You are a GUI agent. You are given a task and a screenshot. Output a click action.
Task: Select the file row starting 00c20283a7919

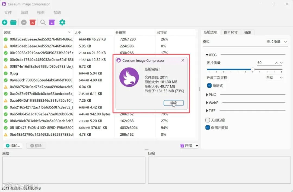point(99,53)
